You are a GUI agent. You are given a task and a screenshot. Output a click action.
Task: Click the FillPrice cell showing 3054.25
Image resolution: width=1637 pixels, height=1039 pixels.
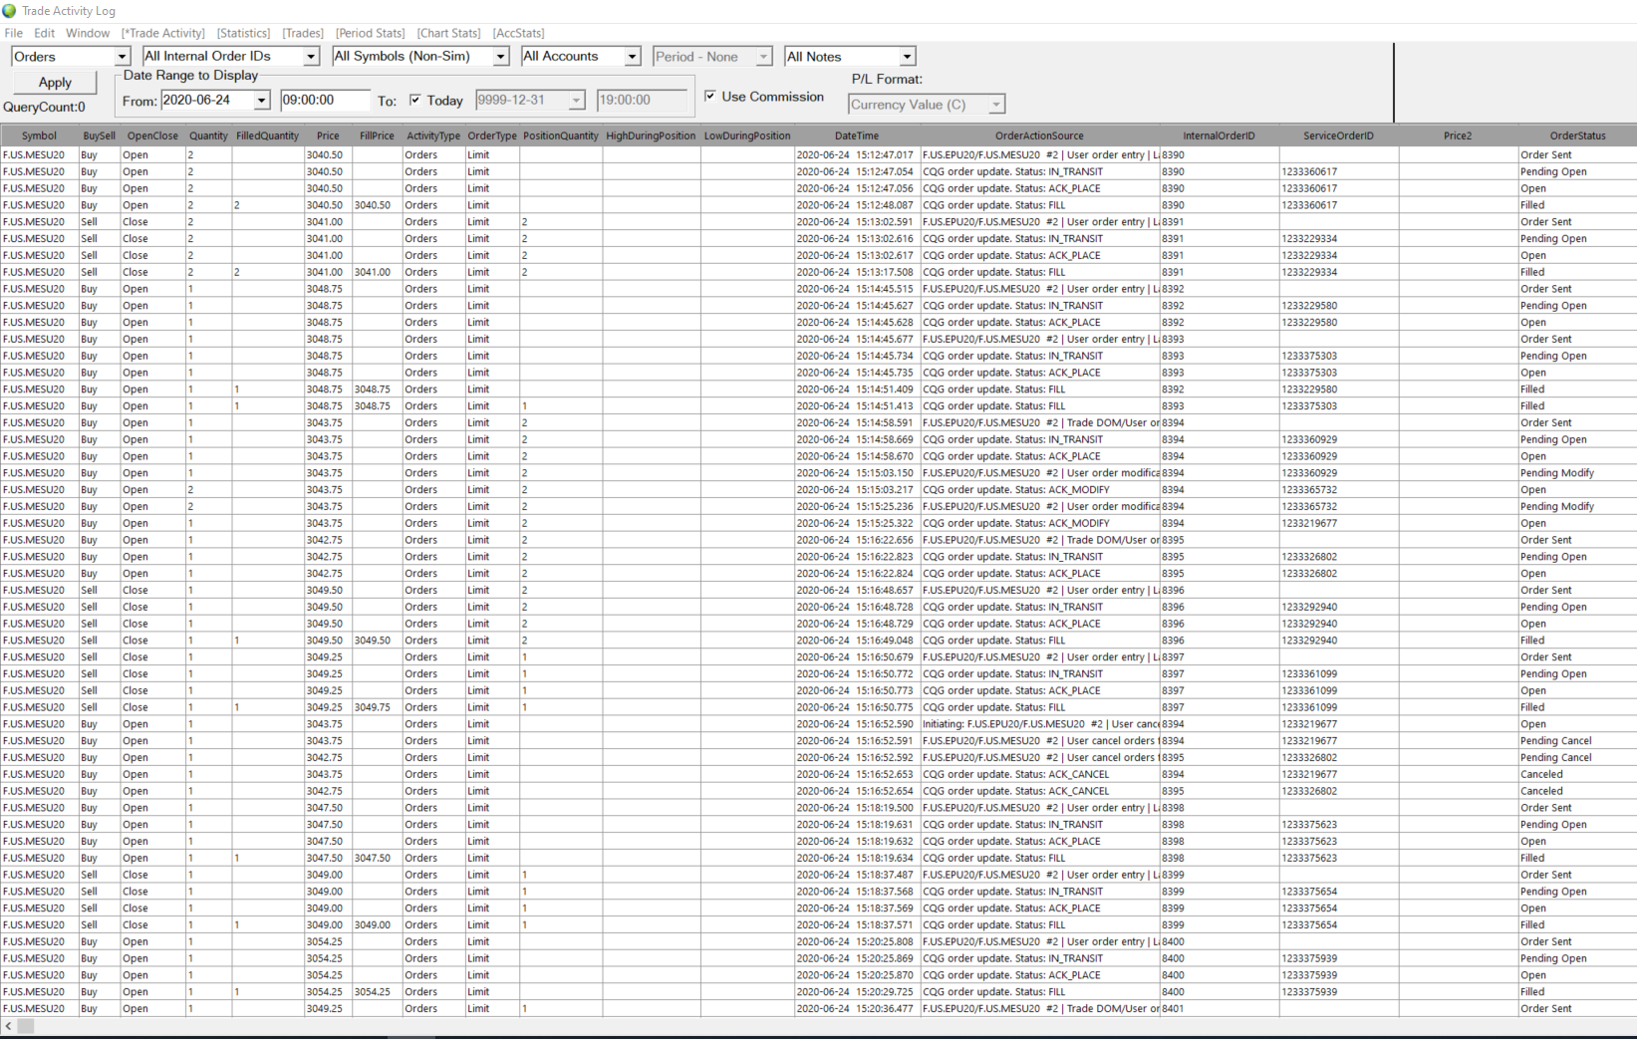[x=378, y=991]
